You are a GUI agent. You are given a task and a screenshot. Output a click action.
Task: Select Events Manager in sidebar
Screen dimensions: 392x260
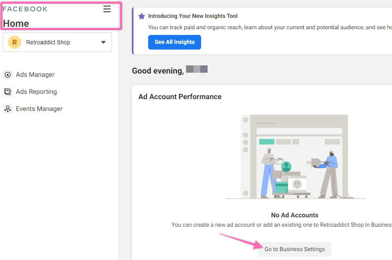(x=39, y=109)
